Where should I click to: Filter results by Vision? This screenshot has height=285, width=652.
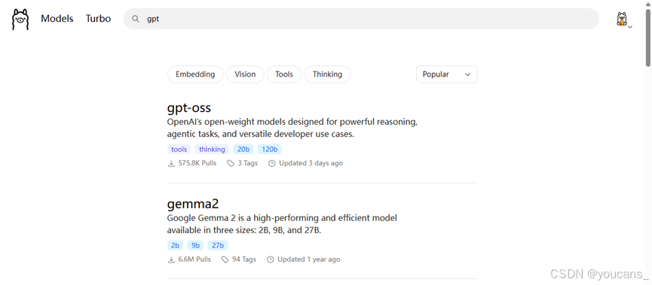pos(245,74)
